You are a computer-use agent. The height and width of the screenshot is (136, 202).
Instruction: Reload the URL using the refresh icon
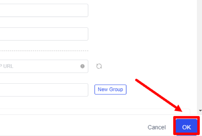pos(99,66)
